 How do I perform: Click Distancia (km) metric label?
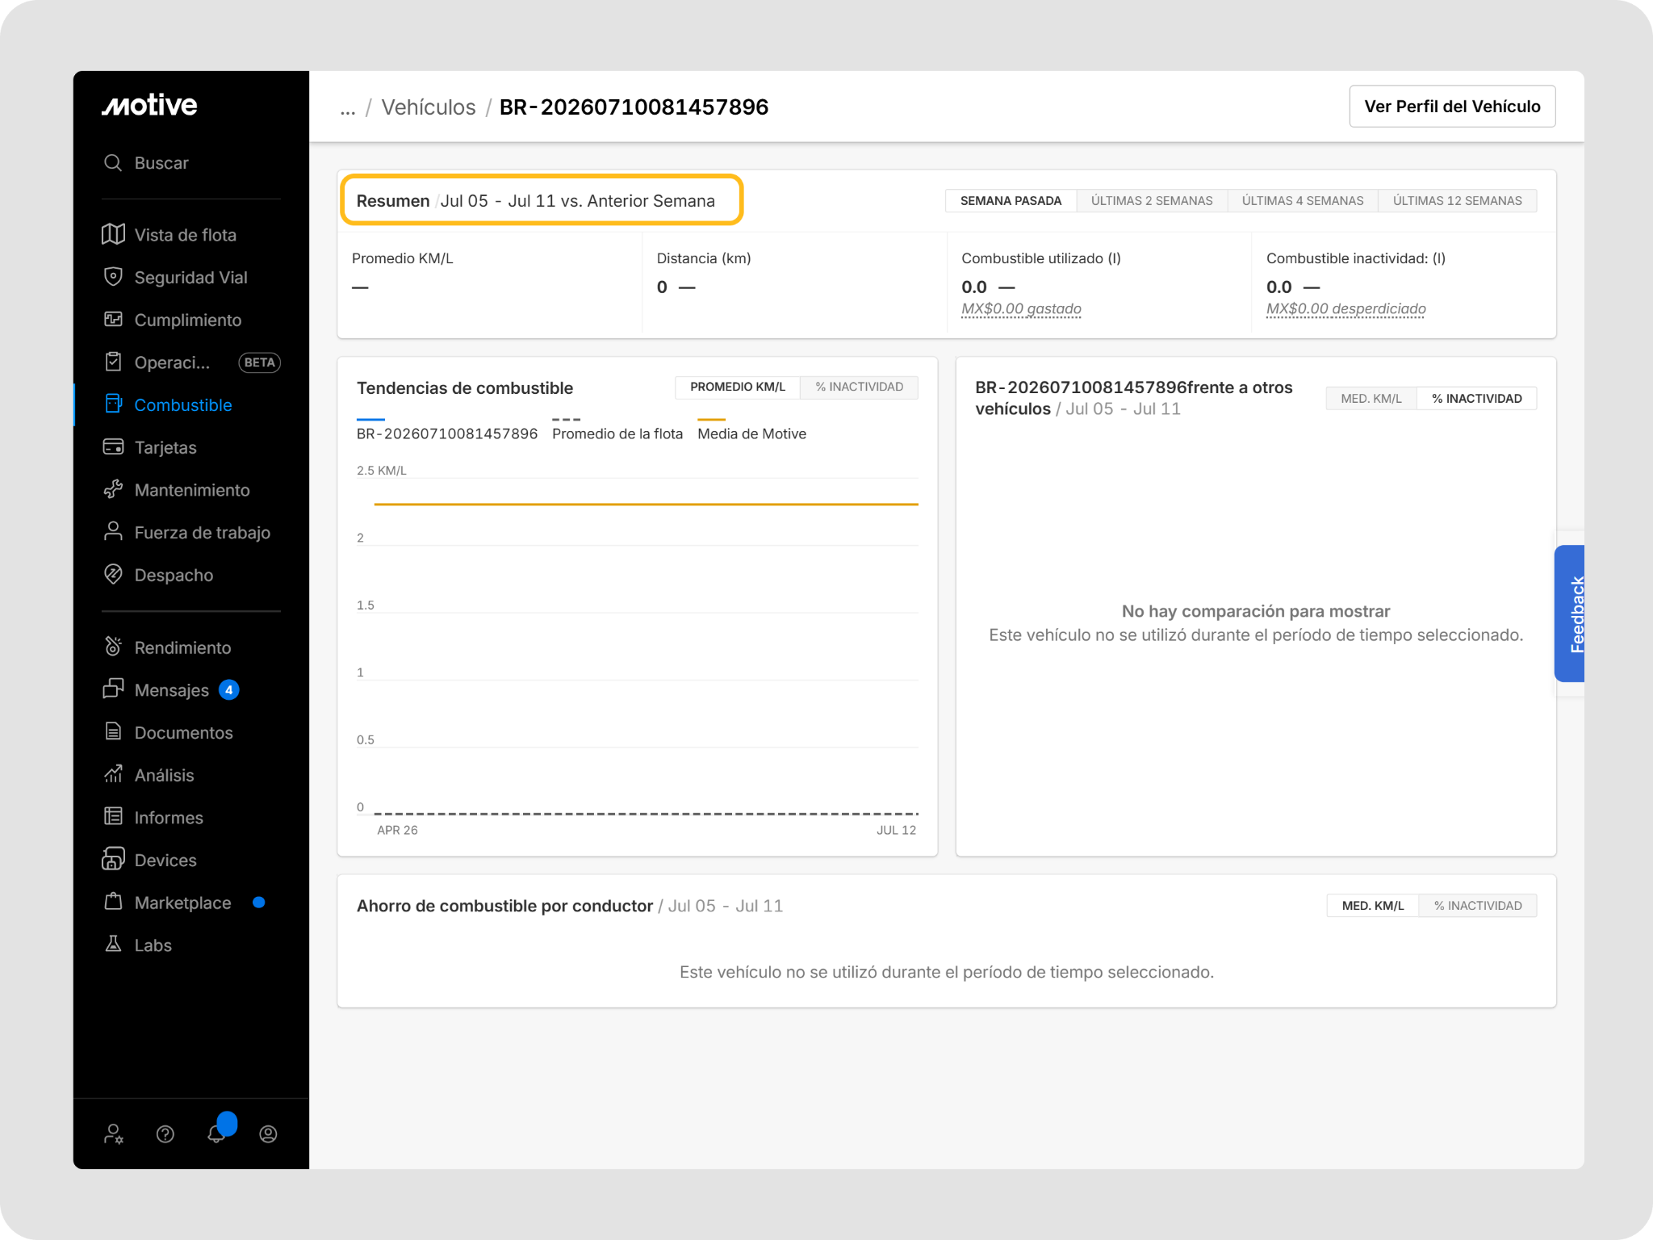704,258
